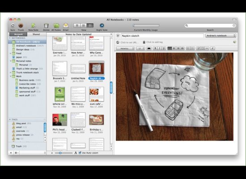Toggle Bold formatting button

155,48
